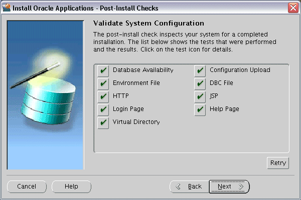This screenshot has height=200, width=301.
Task: Click the 'Help Page' test label
Action: 224,109
